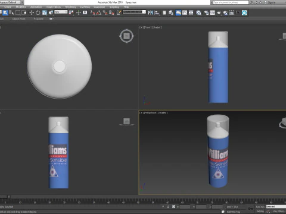Toggle the Scene Explorer
Image resolution: width=286 pixels, height=214 pixels.
(x=164, y=12)
